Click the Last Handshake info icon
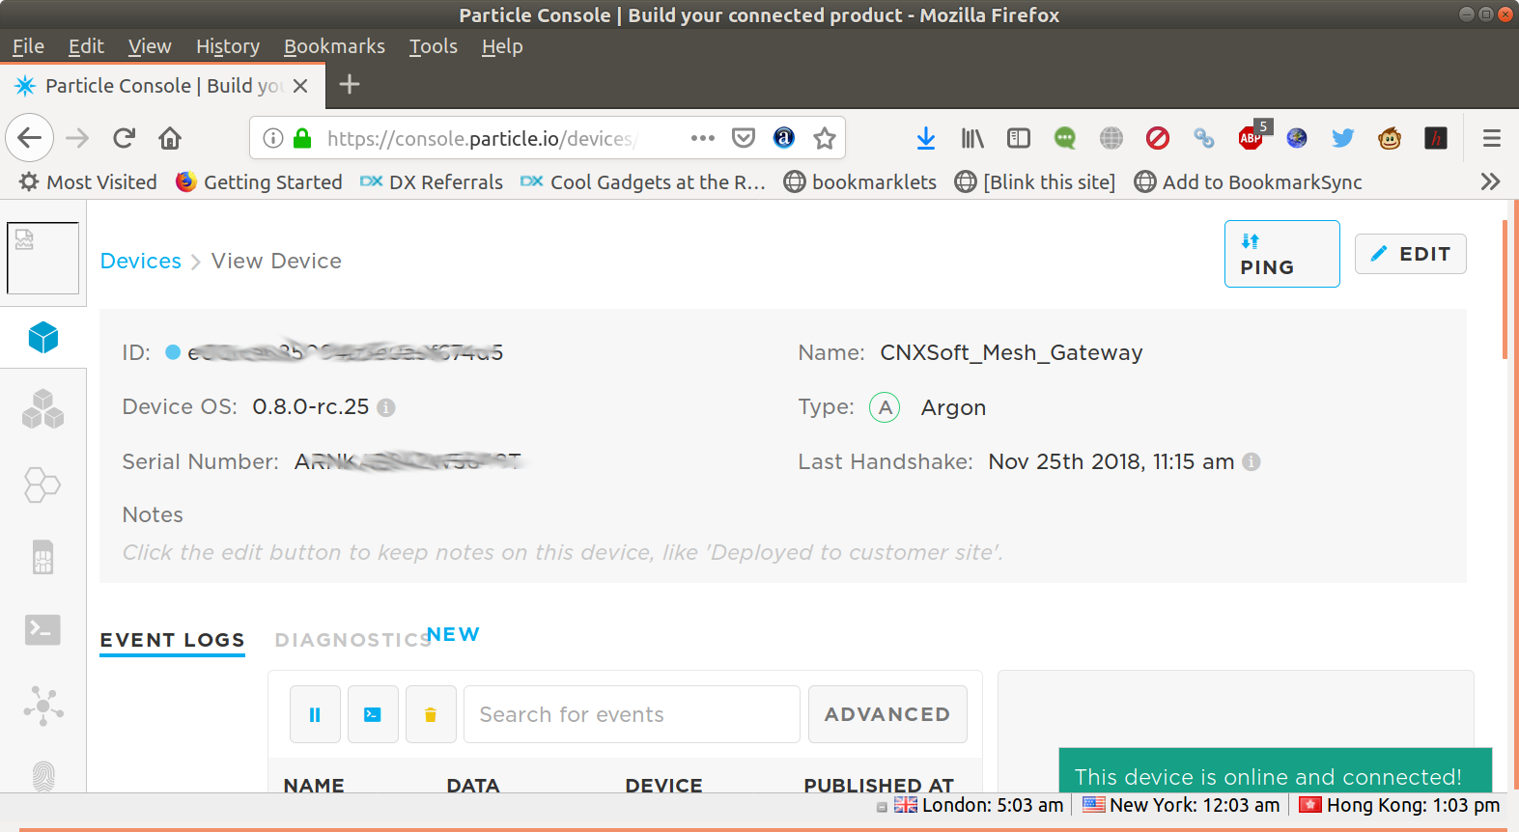This screenshot has width=1519, height=832. click(x=1252, y=461)
